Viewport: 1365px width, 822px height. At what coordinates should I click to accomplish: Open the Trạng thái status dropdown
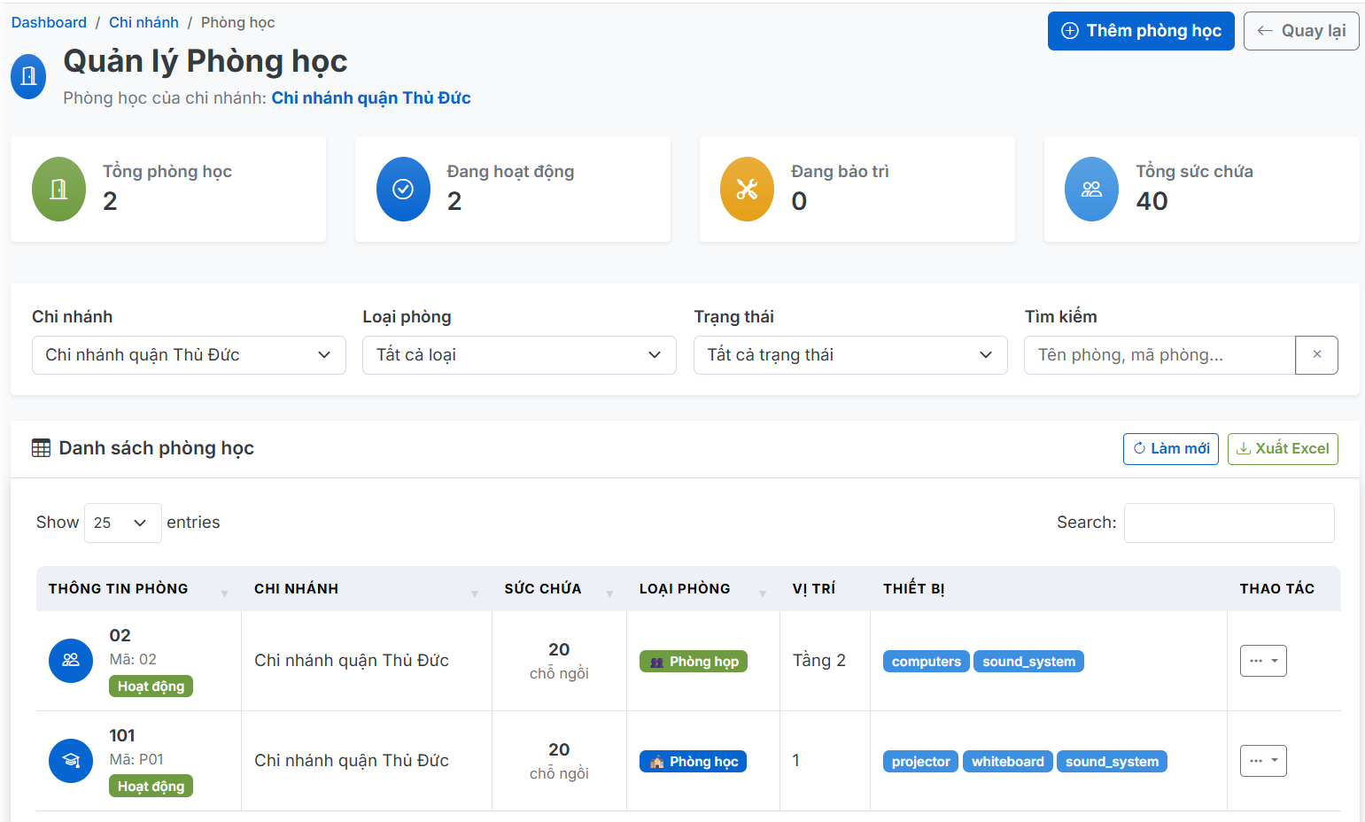850,355
